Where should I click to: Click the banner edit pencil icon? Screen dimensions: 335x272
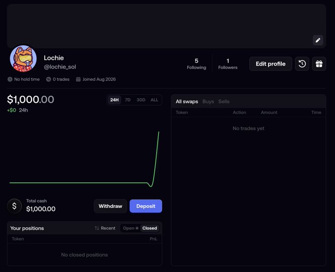pos(318,40)
